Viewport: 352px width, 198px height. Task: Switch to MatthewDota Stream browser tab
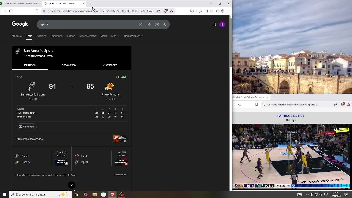[20, 4]
